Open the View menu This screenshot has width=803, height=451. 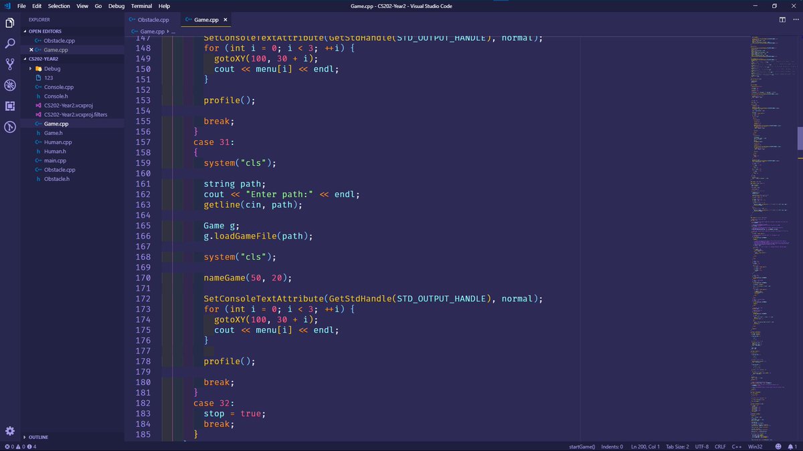pos(82,6)
